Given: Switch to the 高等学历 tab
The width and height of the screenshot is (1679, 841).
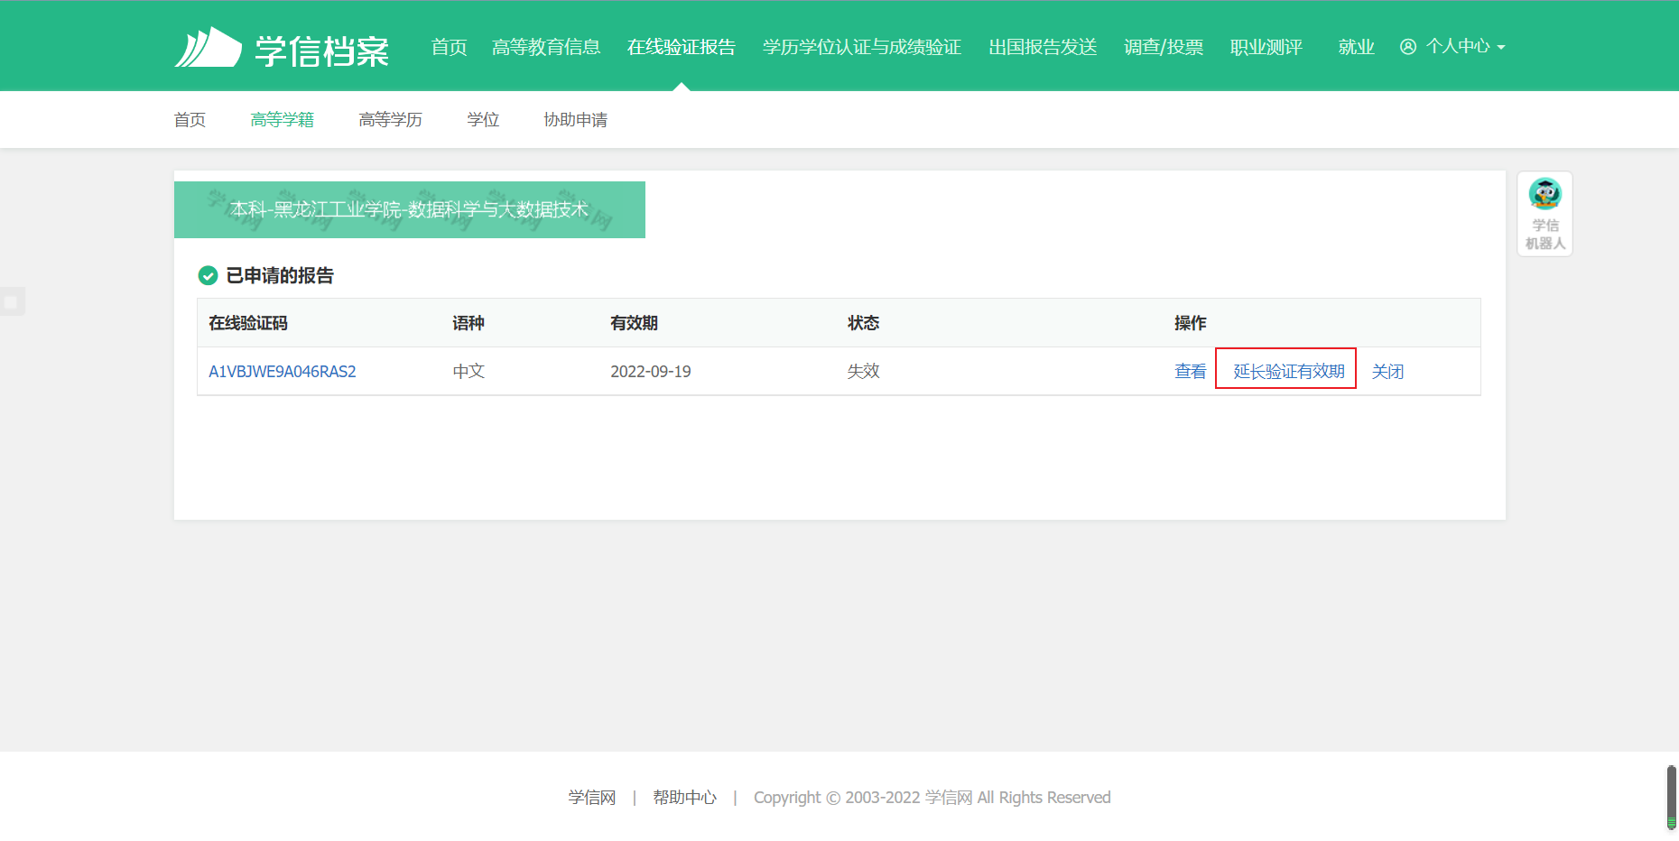Looking at the screenshot, I should point(390,120).
